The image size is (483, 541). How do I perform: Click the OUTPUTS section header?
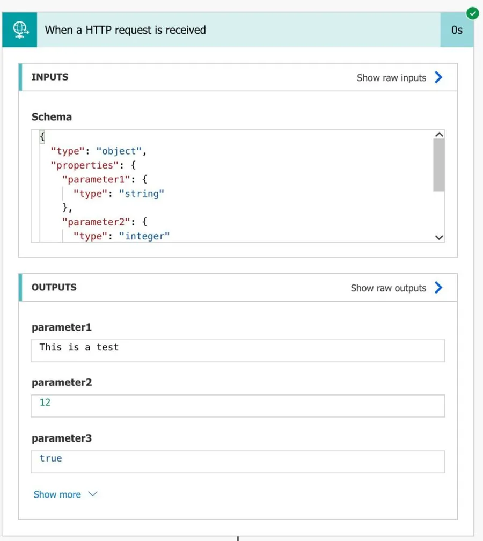54,287
